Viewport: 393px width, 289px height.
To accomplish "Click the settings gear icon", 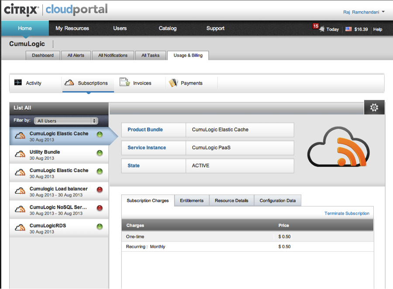I will coord(374,107).
